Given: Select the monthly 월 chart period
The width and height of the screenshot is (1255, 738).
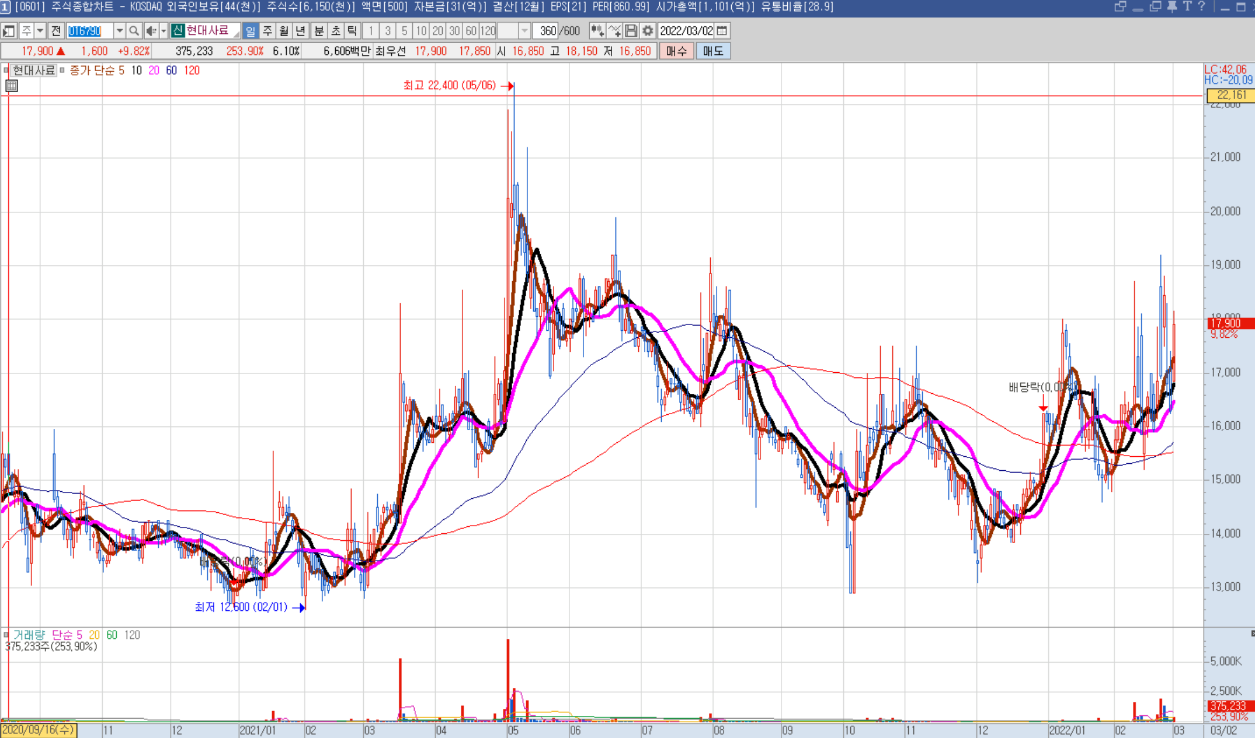Looking at the screenshot, I should [284, 30].
